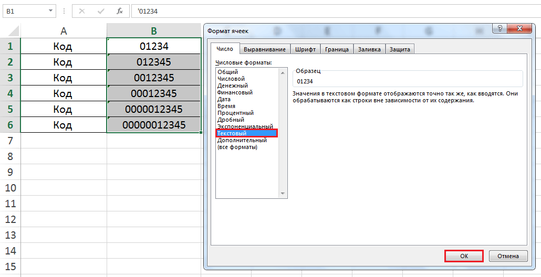Open the Шрифт tab
541x277 pixels.
[305, 49]
